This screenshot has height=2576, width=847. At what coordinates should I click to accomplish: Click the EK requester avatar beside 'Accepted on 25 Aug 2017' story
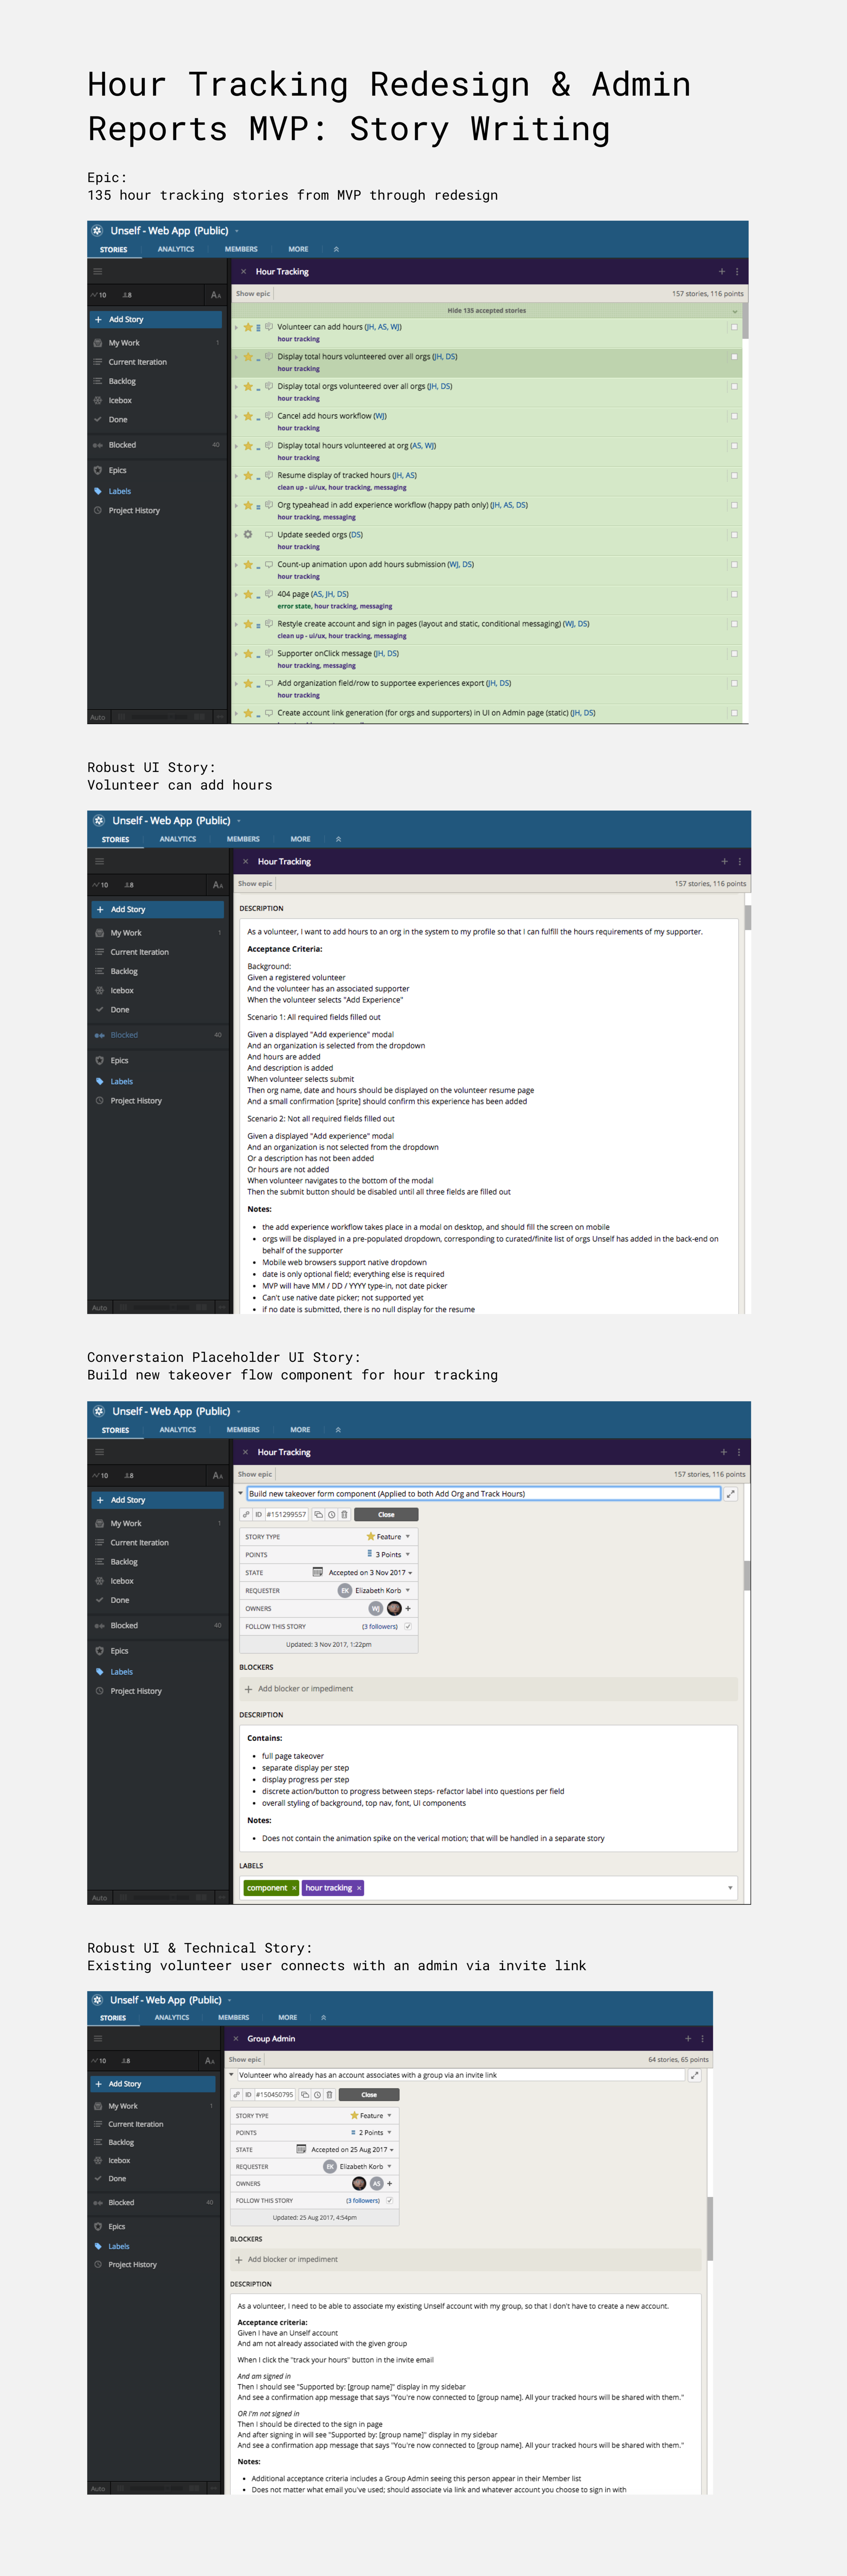[x=330, y=2166]
